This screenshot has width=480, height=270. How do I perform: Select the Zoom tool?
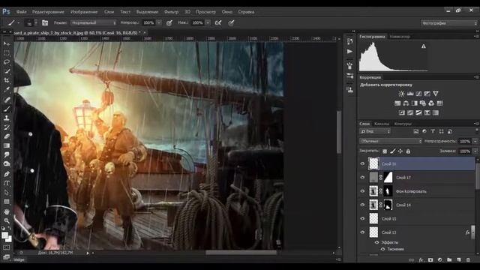tap(7, 220)
